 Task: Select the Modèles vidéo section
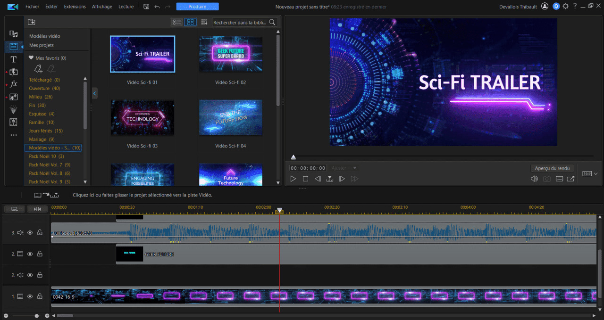pyautogui.click(x=45, y=36)
